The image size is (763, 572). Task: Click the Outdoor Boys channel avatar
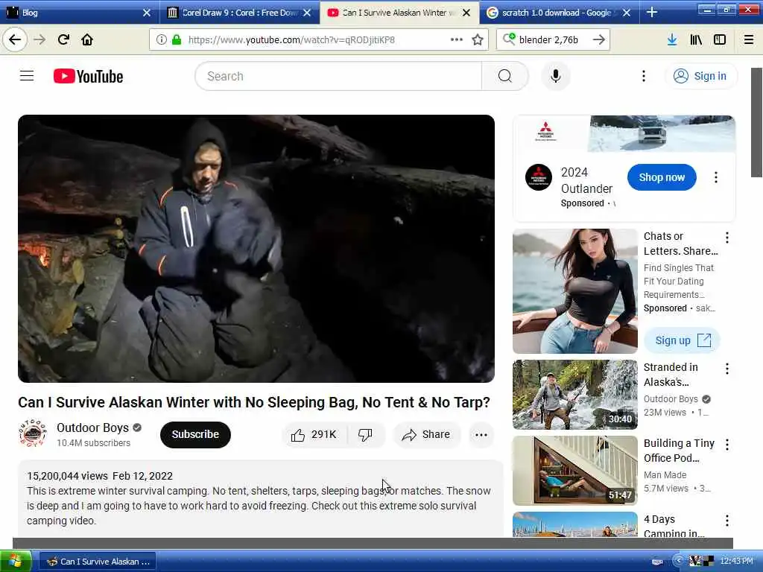click(x=32, y=433)
